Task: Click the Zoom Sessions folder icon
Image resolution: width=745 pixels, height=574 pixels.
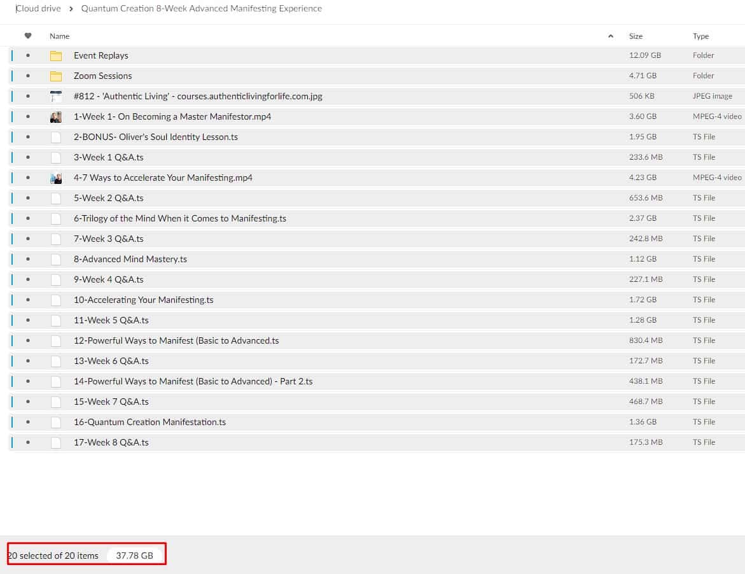Action: tap(56, 76)
